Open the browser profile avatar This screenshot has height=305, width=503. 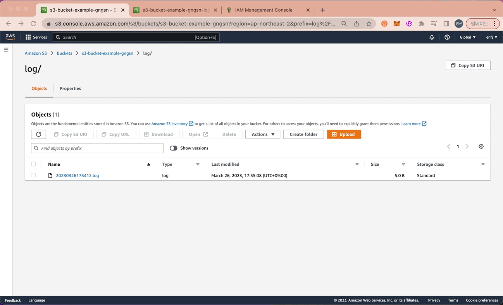[458, 24]
